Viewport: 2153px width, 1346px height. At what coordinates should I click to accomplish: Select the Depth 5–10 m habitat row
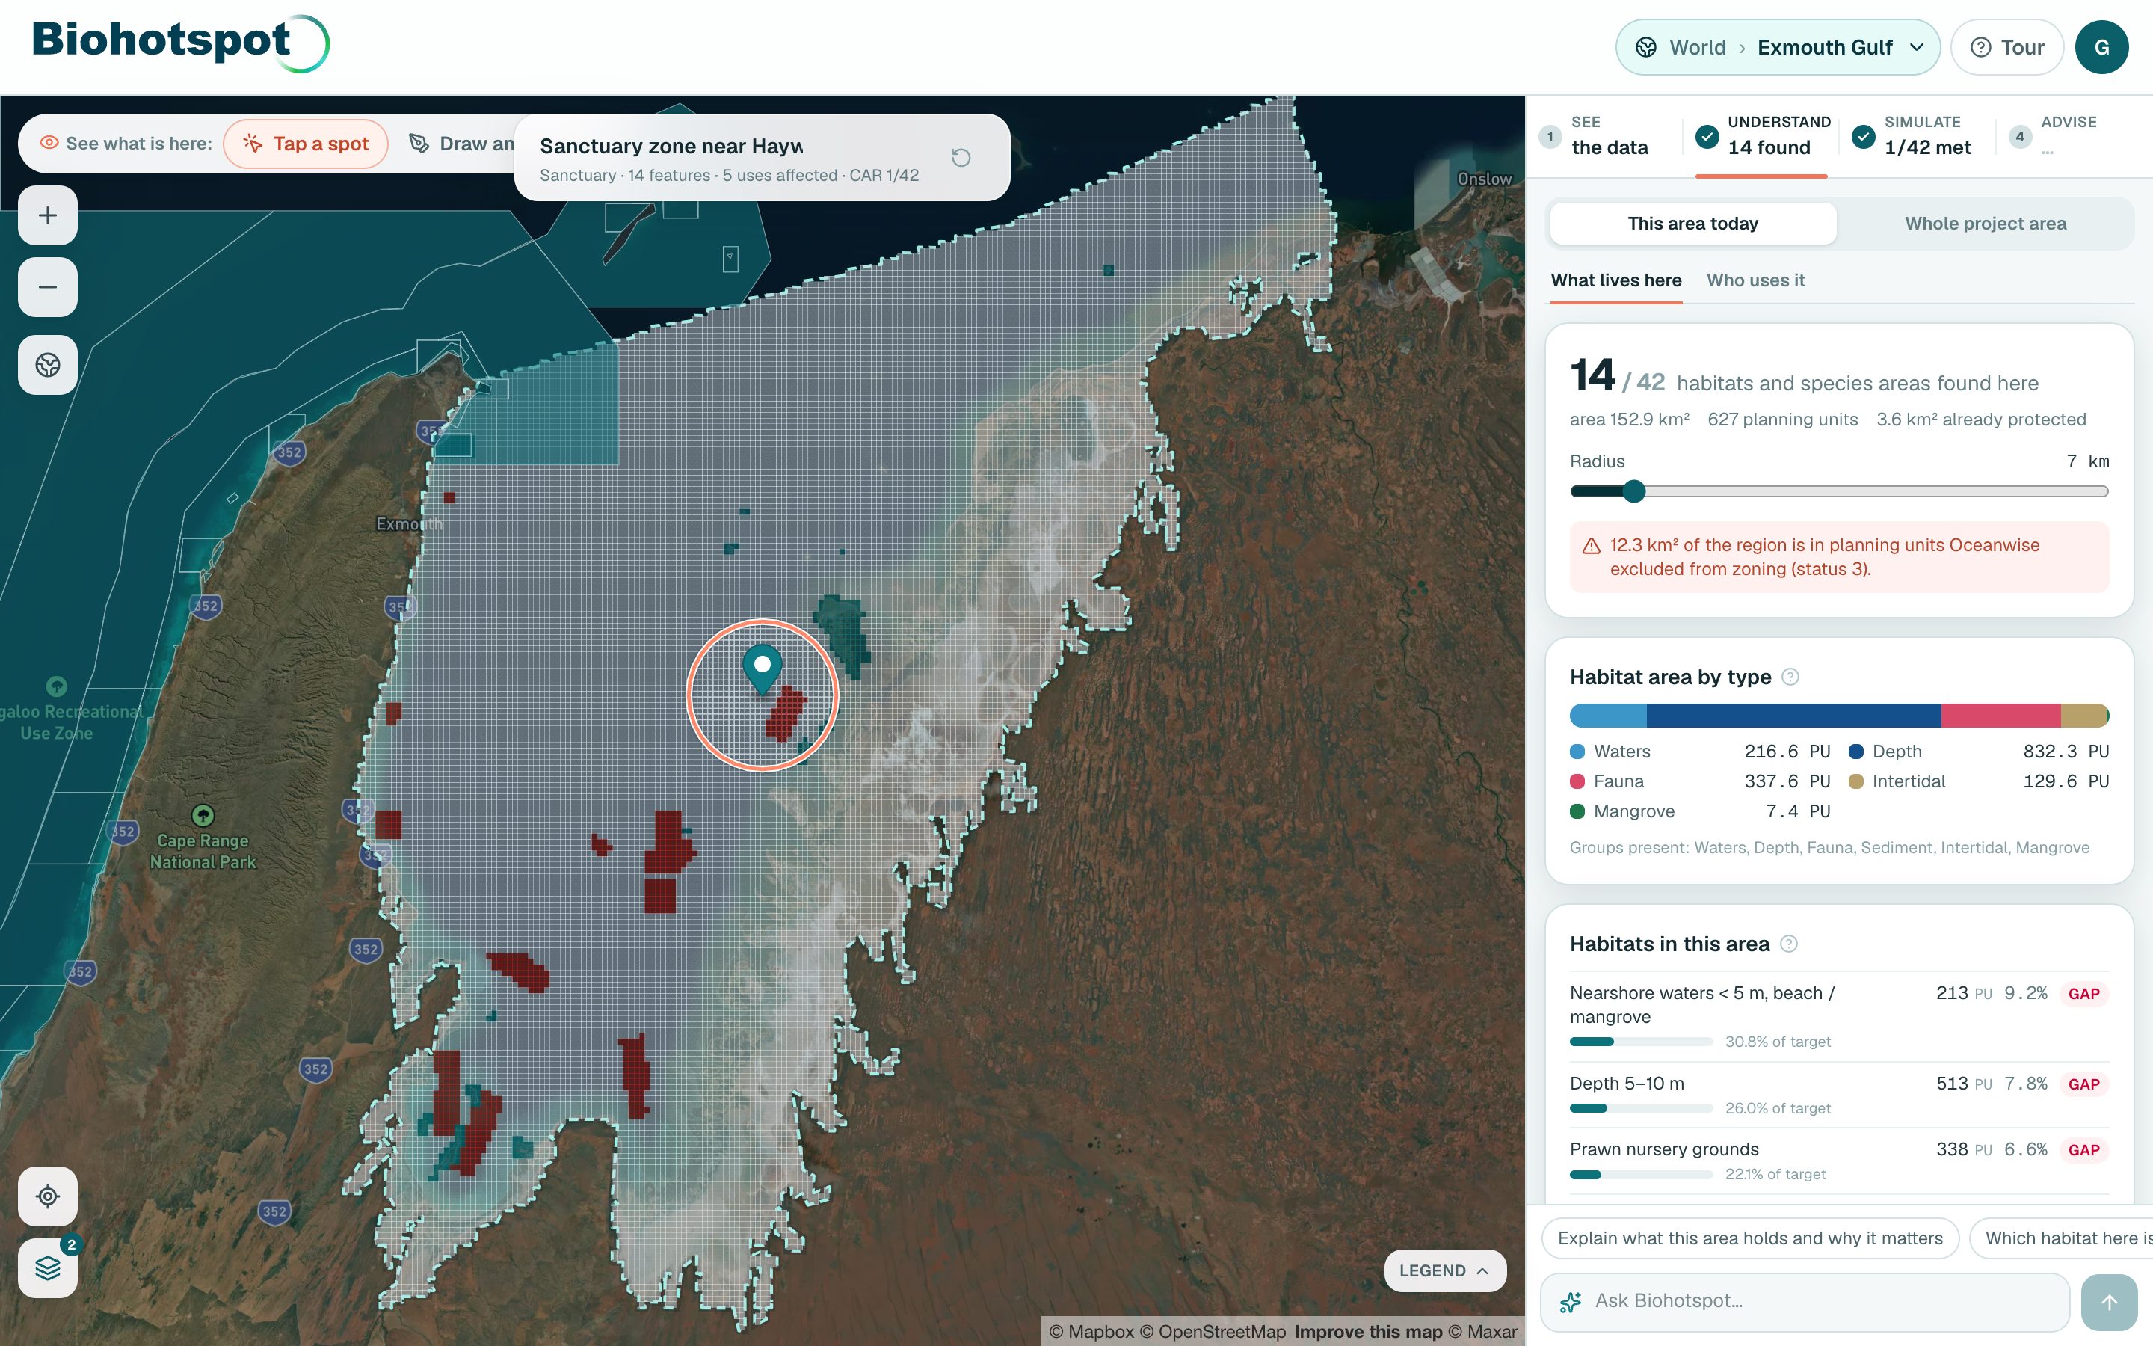tap(1839, 1095)
